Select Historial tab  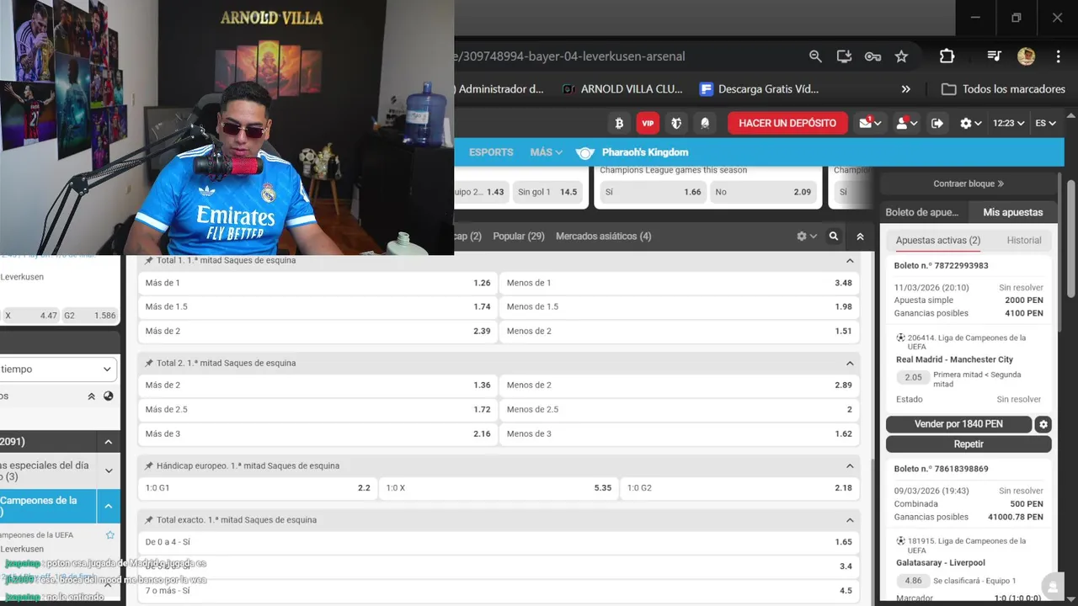(x=1024, y=240)
